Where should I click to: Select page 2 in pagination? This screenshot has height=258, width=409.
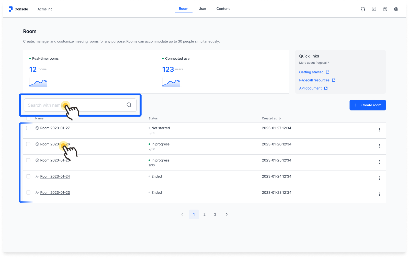pyautogui.click(x=204, y=215)
